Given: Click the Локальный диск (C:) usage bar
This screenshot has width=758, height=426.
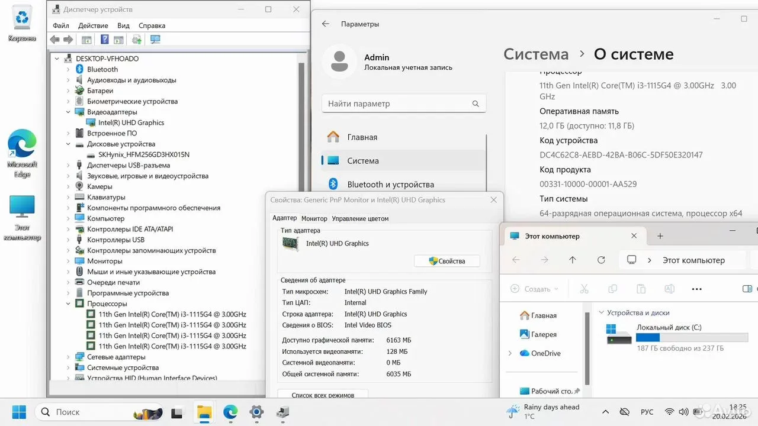Looking at the screenshot, I should [692, 337].
